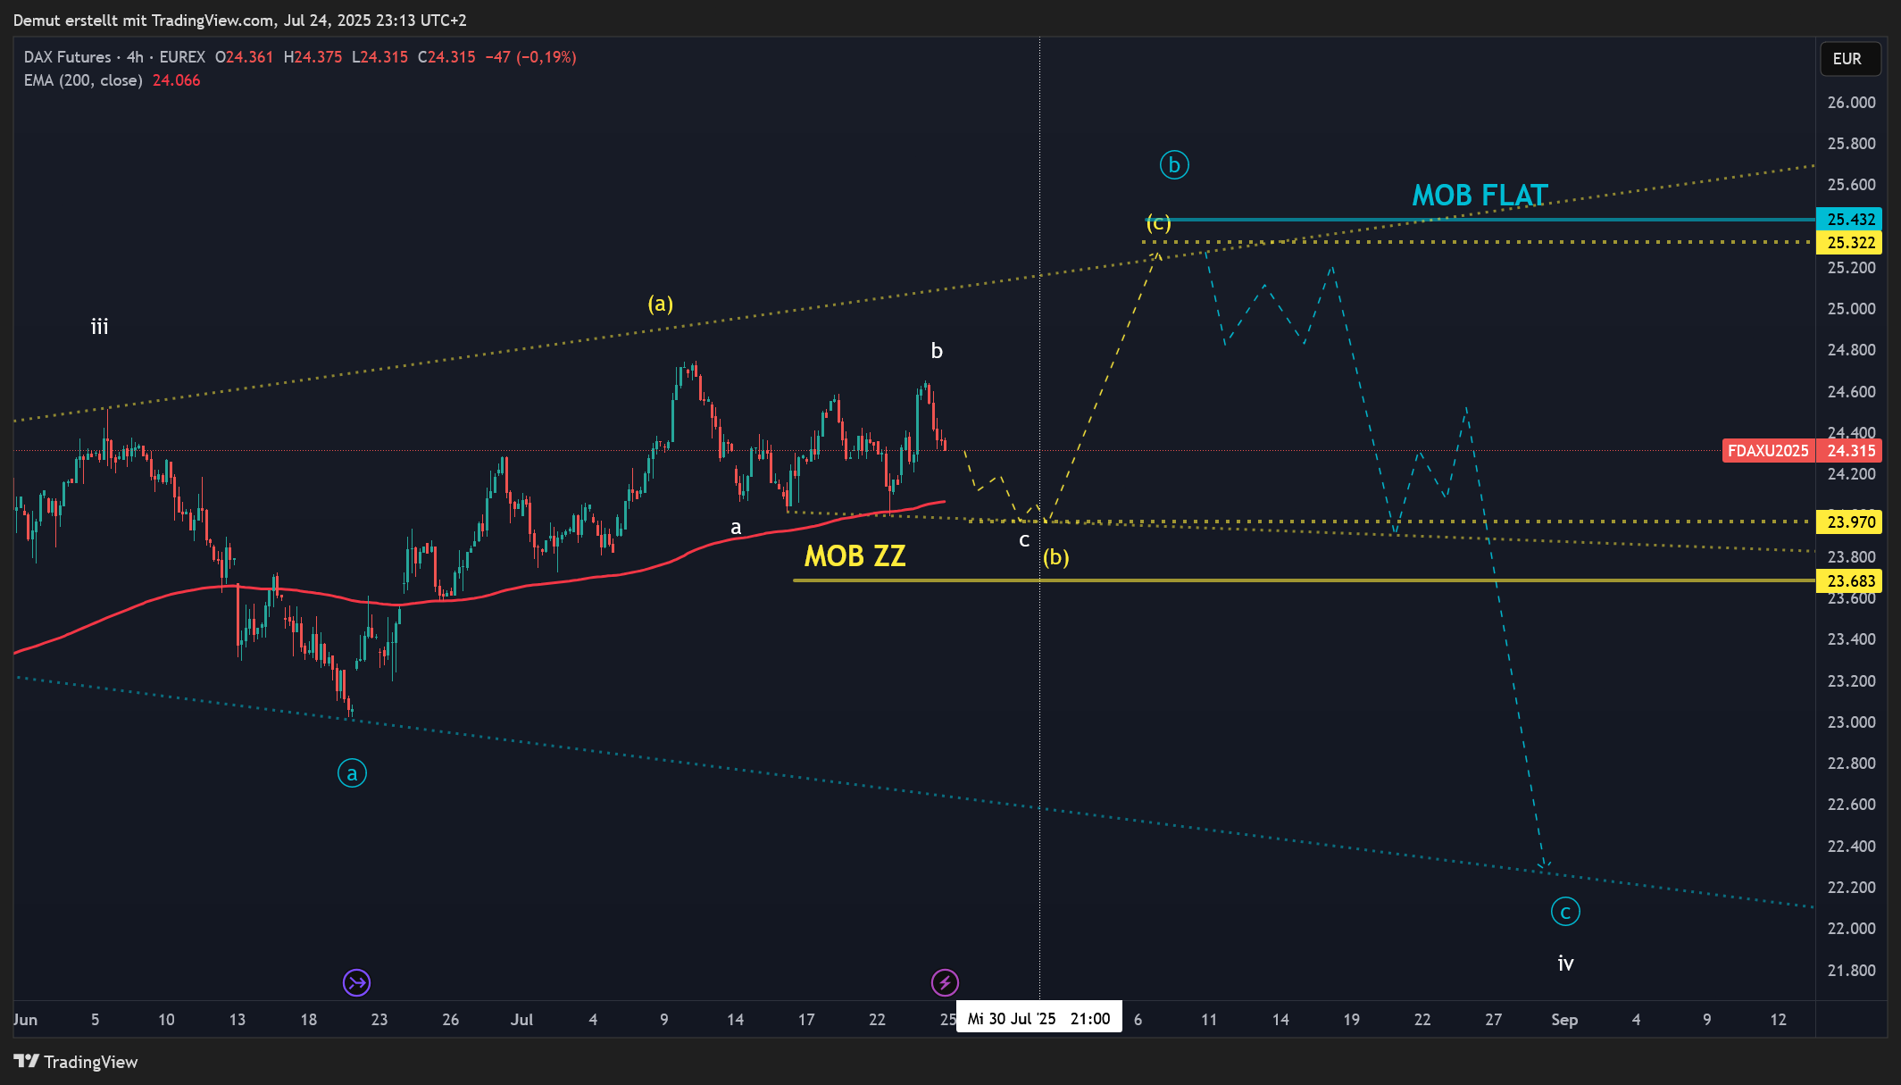Screen dimensions: 1901x1085
Task: Click the white 'iv' wave label
Action: pyautogui.click(x=1565, y=964)
